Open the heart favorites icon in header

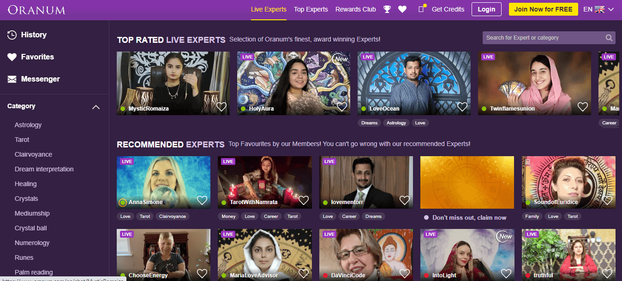402,9
